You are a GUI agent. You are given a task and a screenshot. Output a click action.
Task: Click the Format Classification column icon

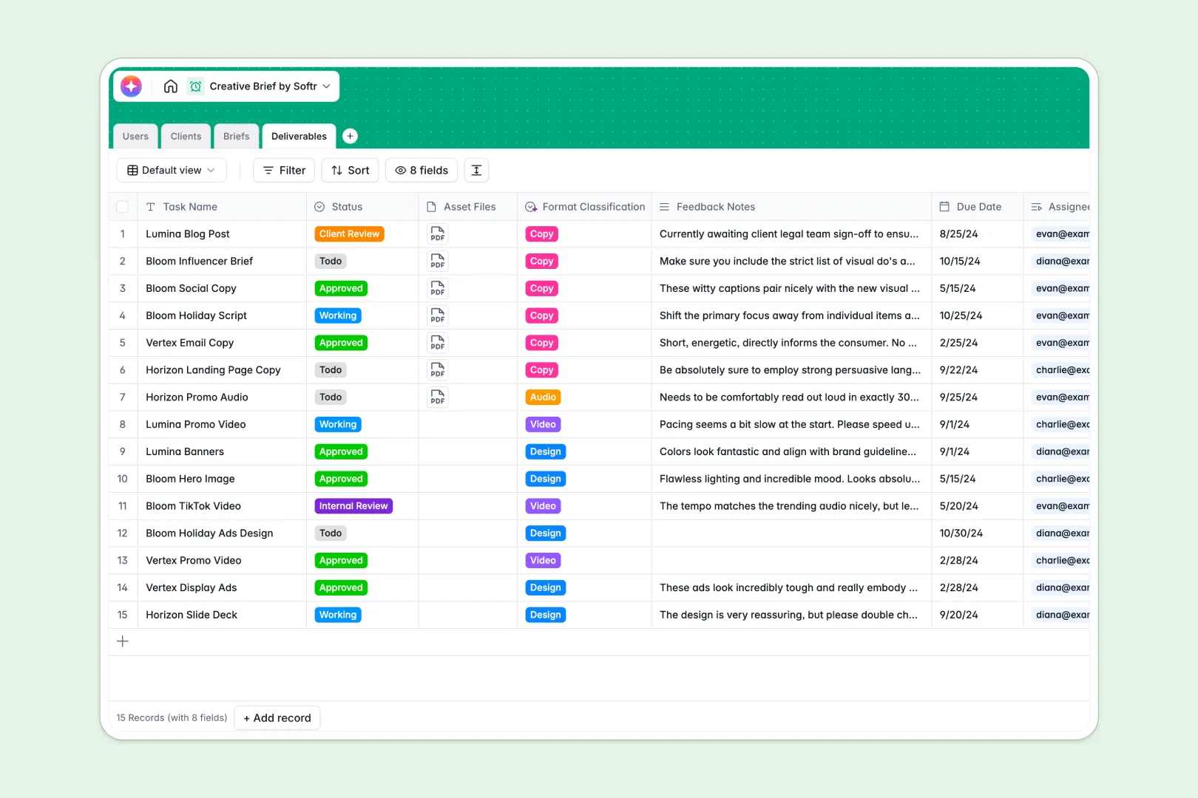pos(531,207)
